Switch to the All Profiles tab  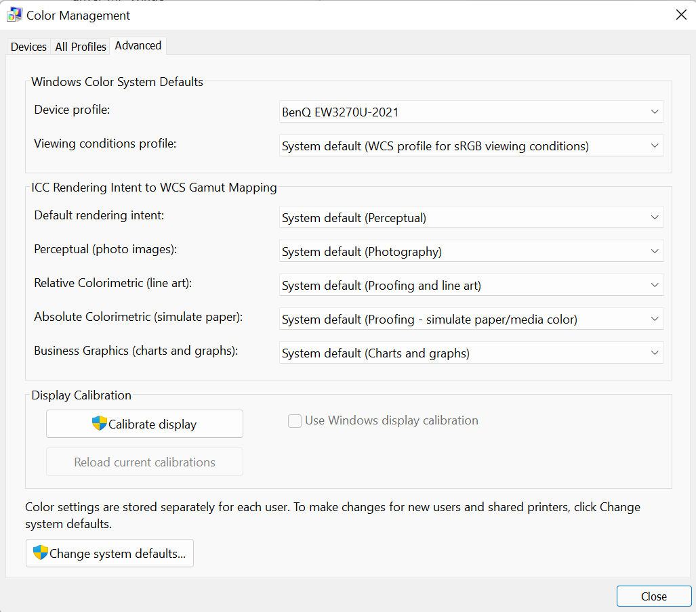point(81,47)
